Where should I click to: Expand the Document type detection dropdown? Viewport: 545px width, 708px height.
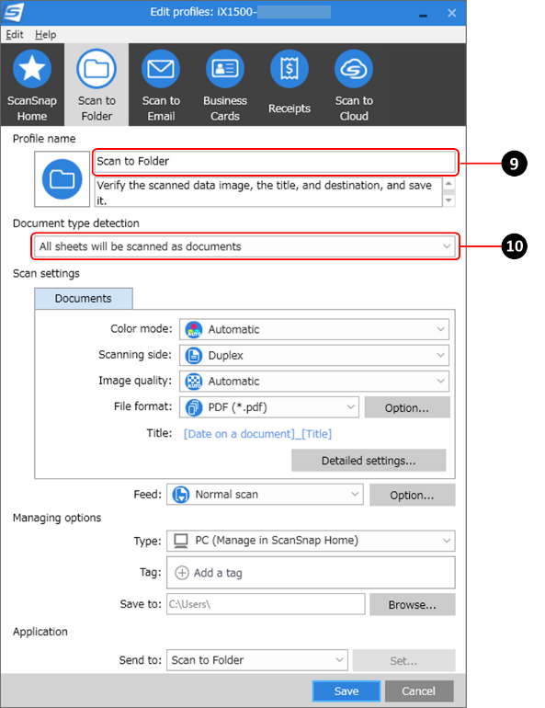244,246
